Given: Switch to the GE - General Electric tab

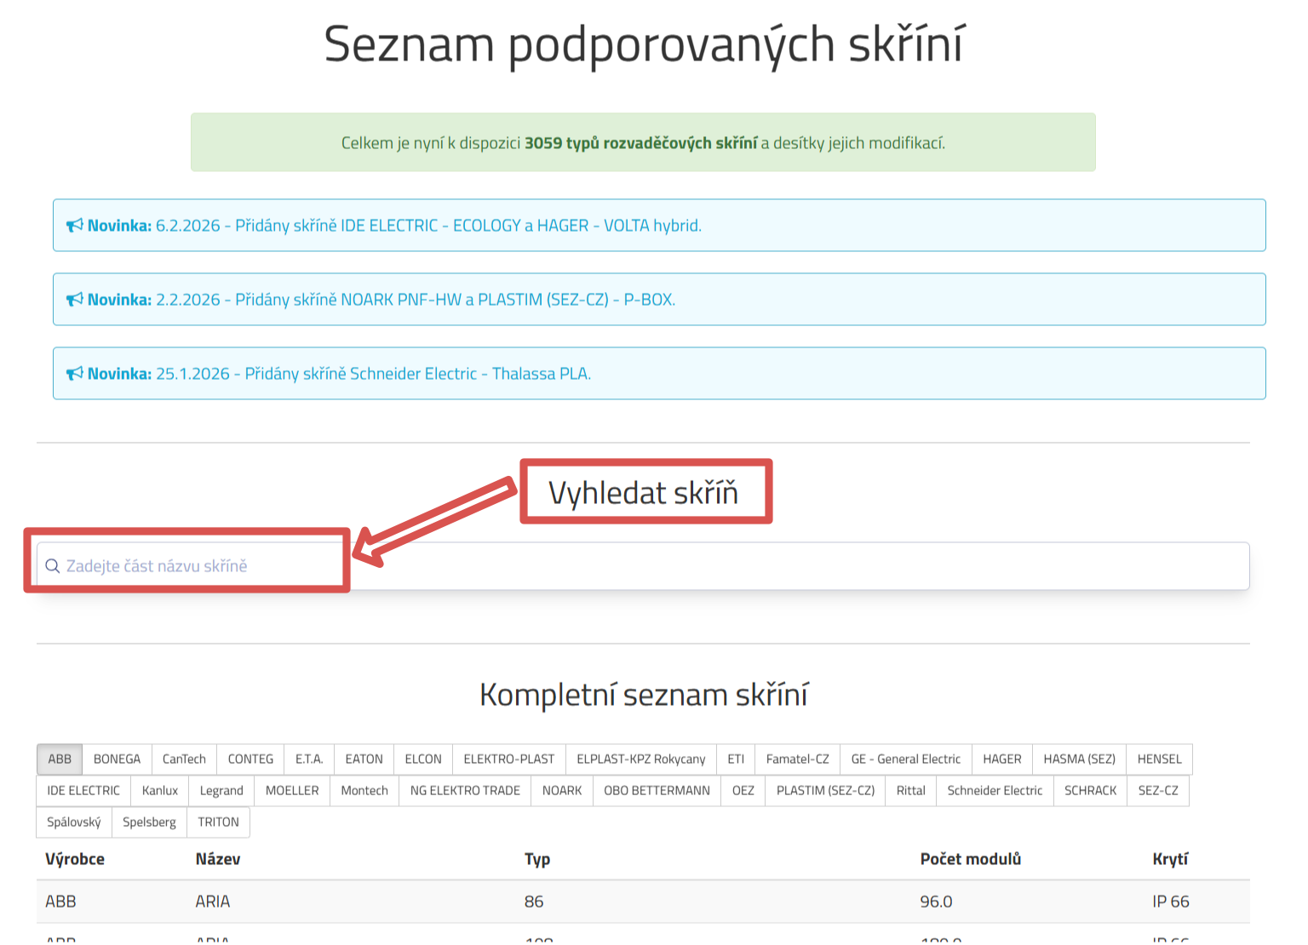Looking at the screenshot, I should pos(905,759).
